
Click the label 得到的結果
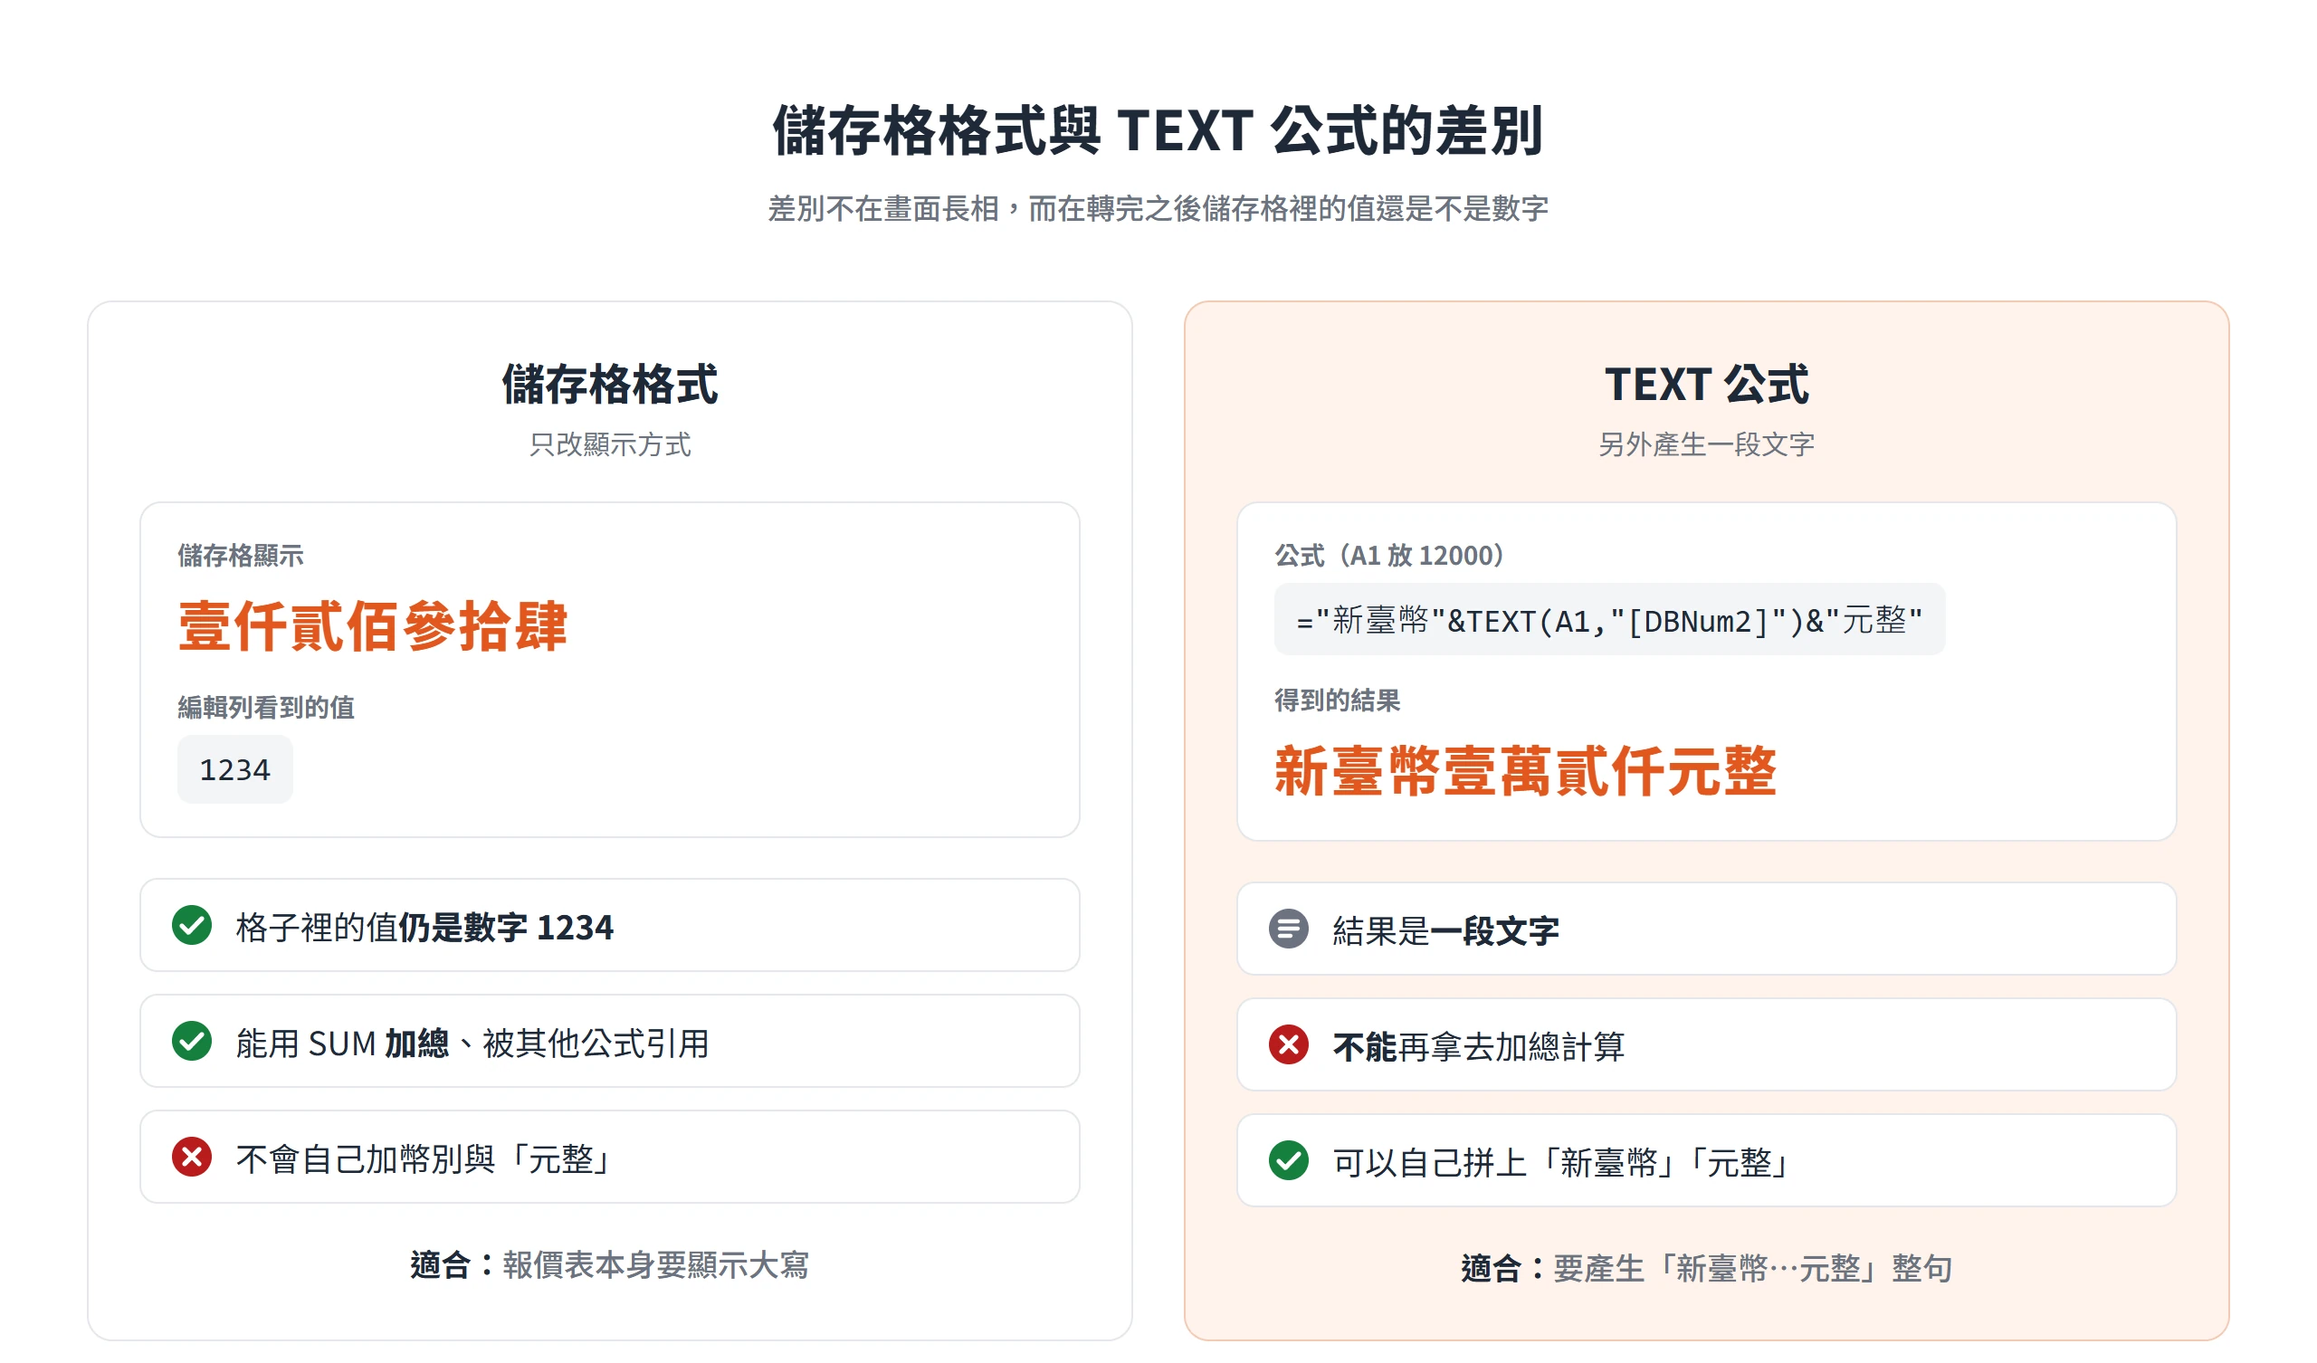coord(1338,701)
